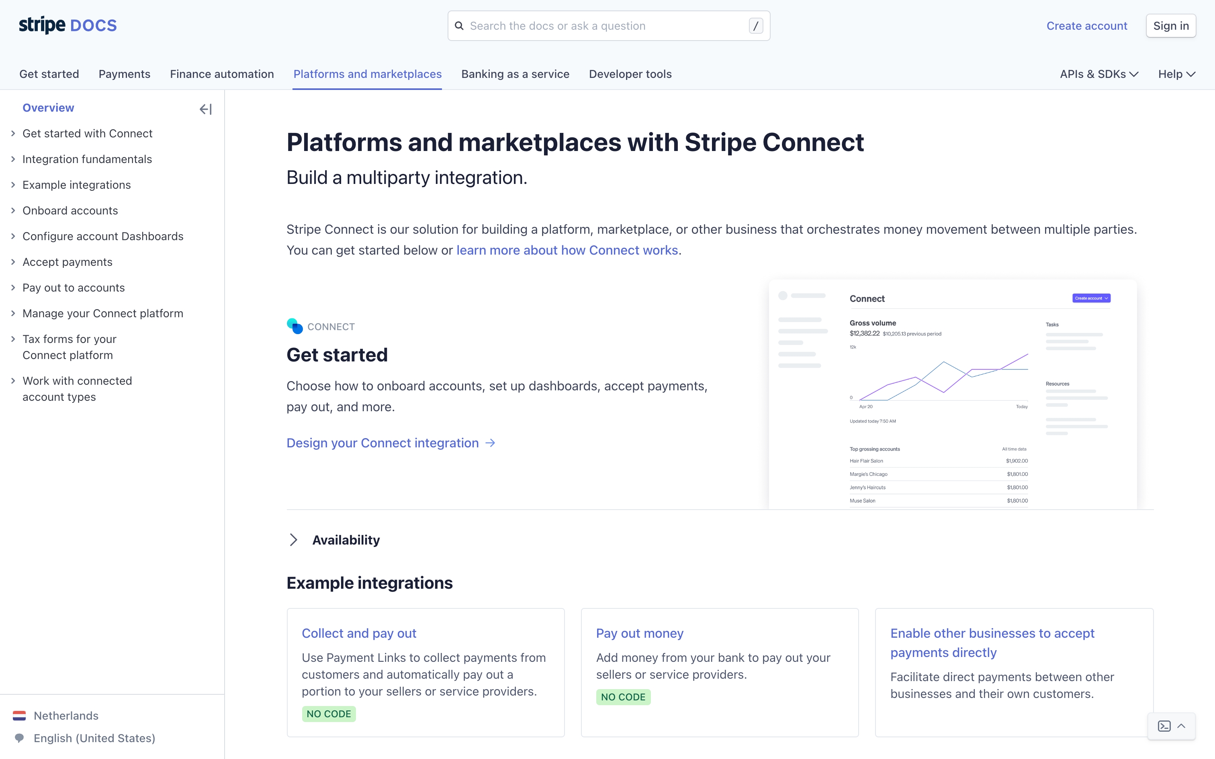The height and width of the screenshot is (759, 1215).
Task: Click the Sign in button
Action: [x=1171, y=26]
